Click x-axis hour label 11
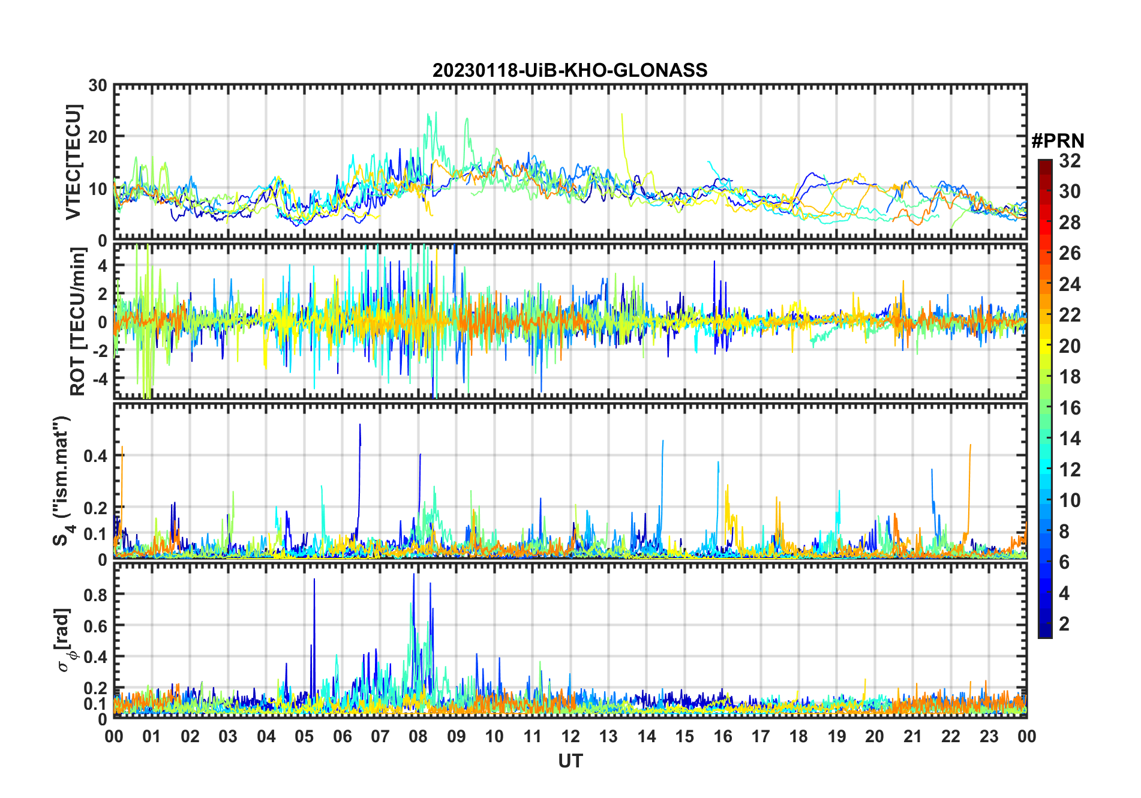The width and height of the screenshot is (1141, 798). [x=533, y=736]
